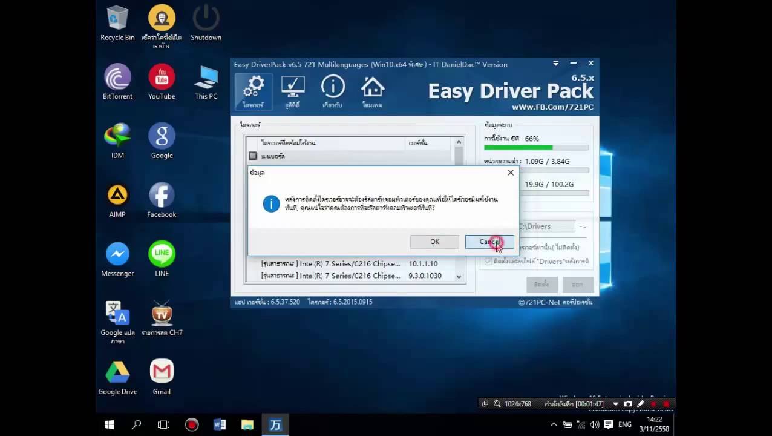Click the taskbar search magnifier
The height and width of the screenshot is (436, 772).
(x=137, y=424)
